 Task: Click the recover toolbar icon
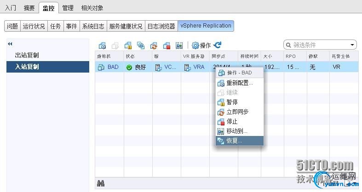pos(141,45)
